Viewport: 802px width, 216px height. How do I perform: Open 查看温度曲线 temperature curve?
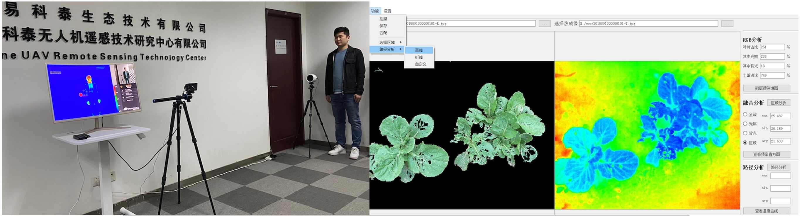767,211
